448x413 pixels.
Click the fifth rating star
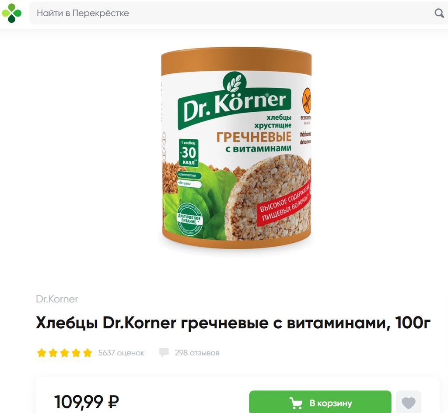pos(87,353)
